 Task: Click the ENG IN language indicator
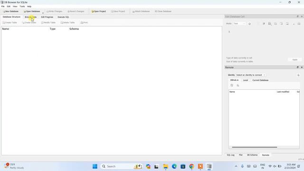(x=263, y=166)
